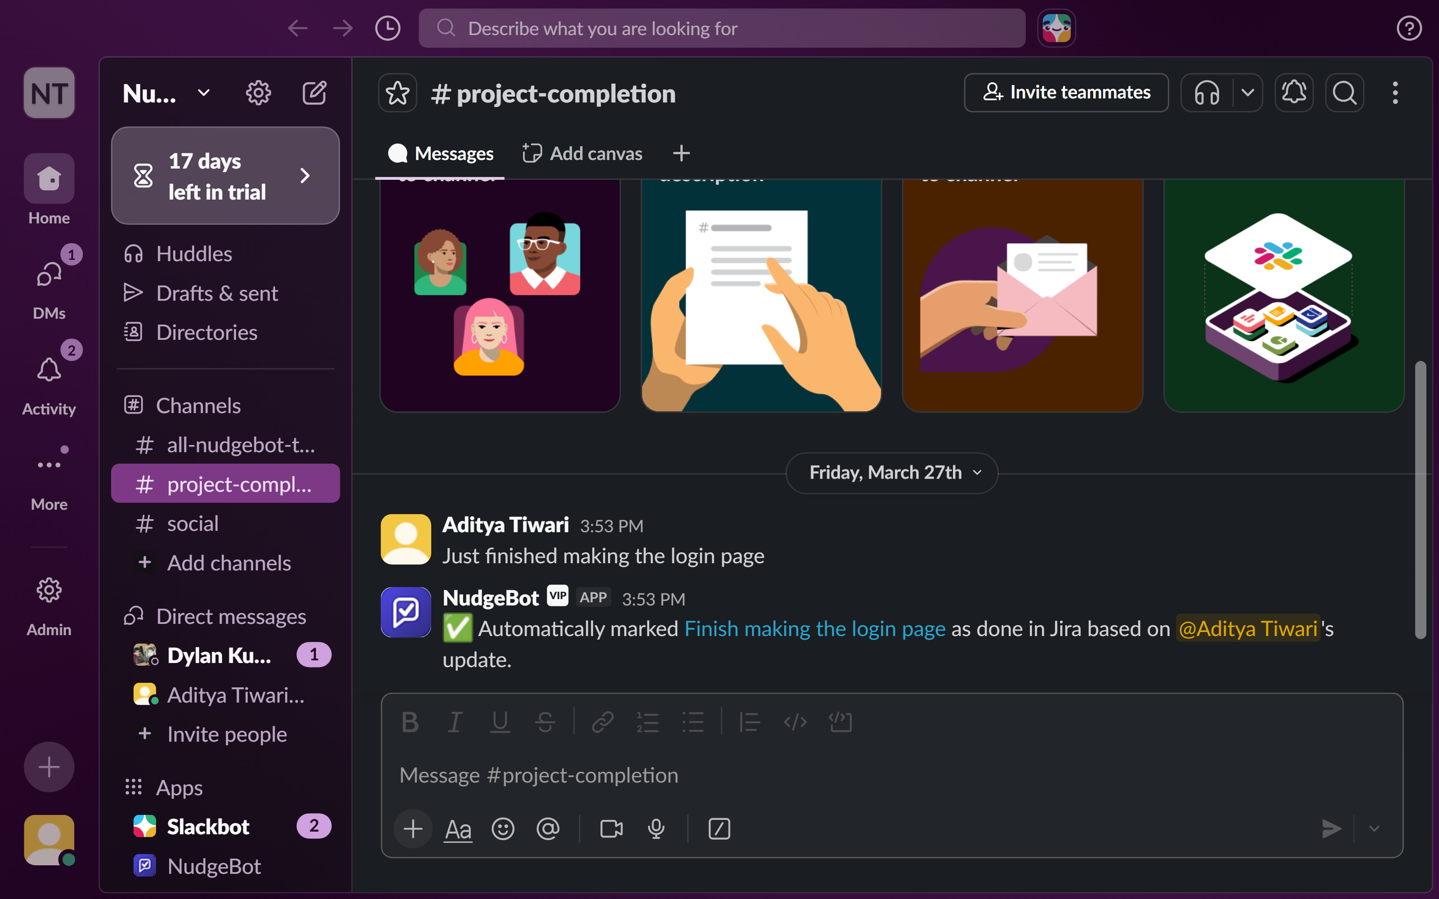The image size is (1439, 899).
Task: Click the Message #project-completion input field
Action: point(832,775)
